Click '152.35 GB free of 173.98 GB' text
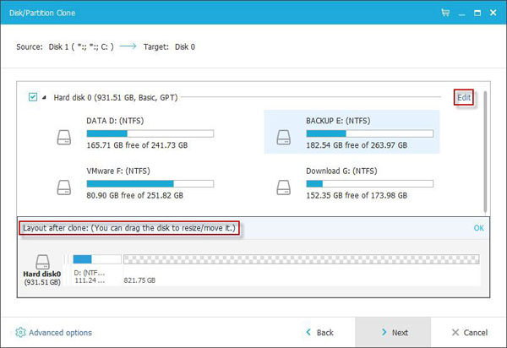The height and width of the screenshot is (348, 507). click(x=357, y=195)
